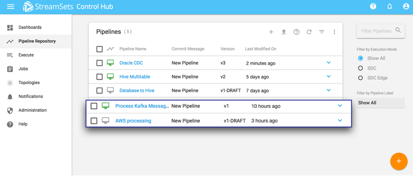Click the Process Kafka Messages monitor icon

105,106
